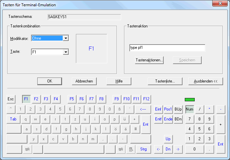
Task: Select the letter q key
Action: [26, 119]
